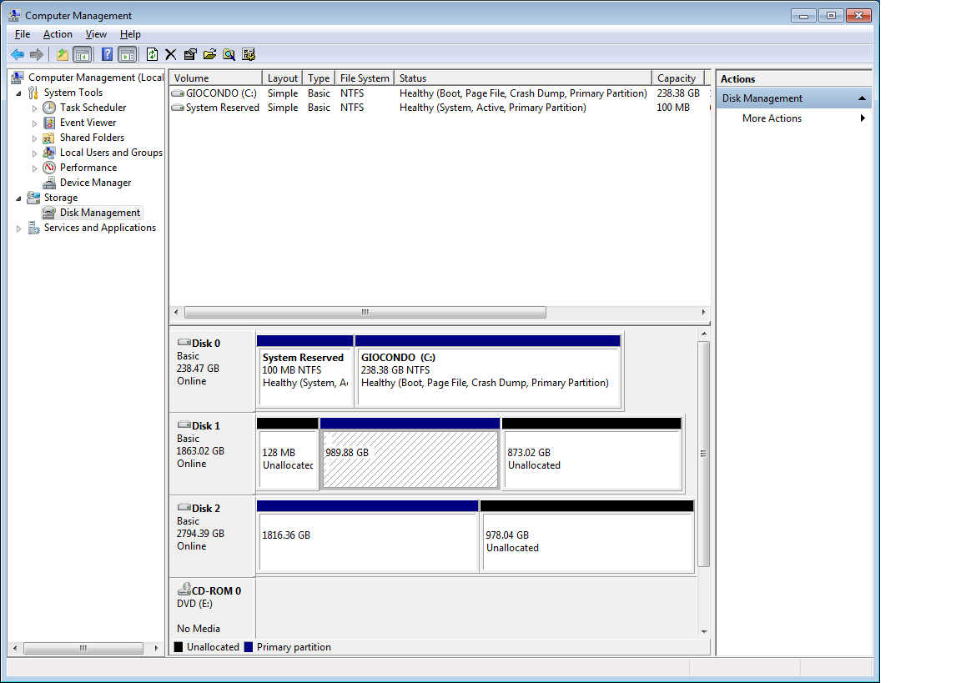Image resolution: width=961 pixels, height=683 pixels.
Task: Collapse the System Tools tree node
Action: click(19, 93)
